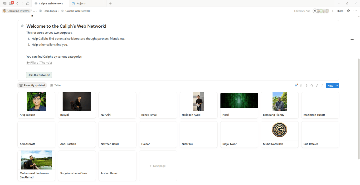Click the Caliphs Web Network breadcrumb text
This screenshot has height=185, width=360.
click(x=78, y=11)
